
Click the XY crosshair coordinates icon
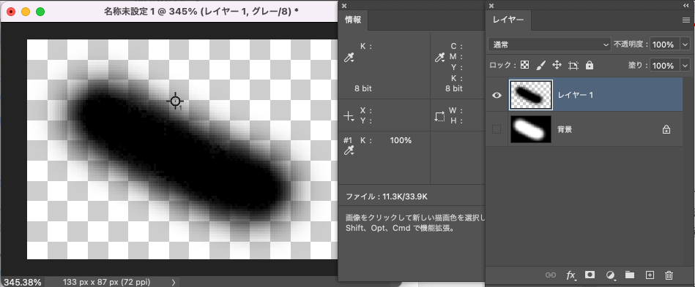tap(349, 116)
